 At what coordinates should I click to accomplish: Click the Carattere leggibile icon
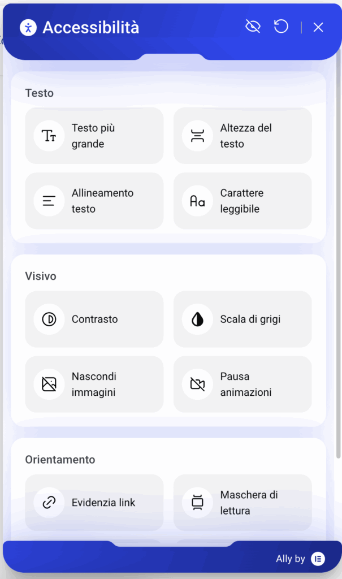pos(197,201)
